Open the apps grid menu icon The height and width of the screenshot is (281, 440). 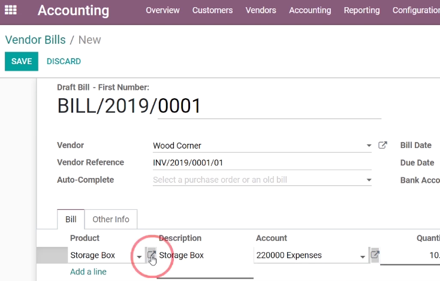coord(11,10)
